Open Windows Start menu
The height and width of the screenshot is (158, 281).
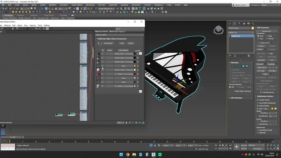(x=121, y=154)
